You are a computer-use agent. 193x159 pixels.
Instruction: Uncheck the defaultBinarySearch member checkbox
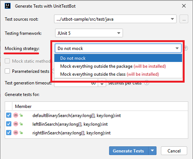(x=8, y=115)
